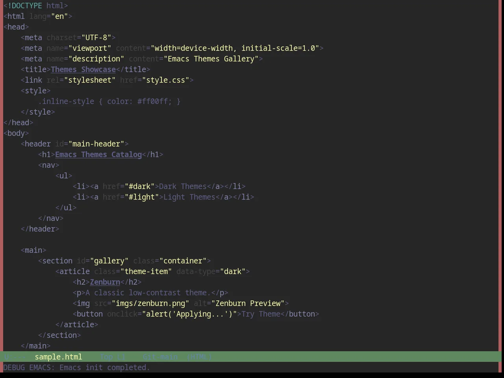Click the 'Zenburn' h2 heading text
Screen dimensions: 504x378
click(105, 282)
